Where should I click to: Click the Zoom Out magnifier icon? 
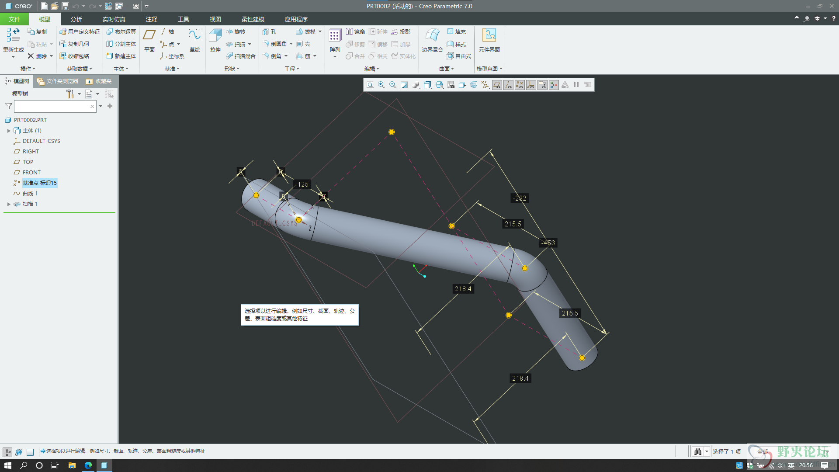pyautogui.click(x=393, y=85)
